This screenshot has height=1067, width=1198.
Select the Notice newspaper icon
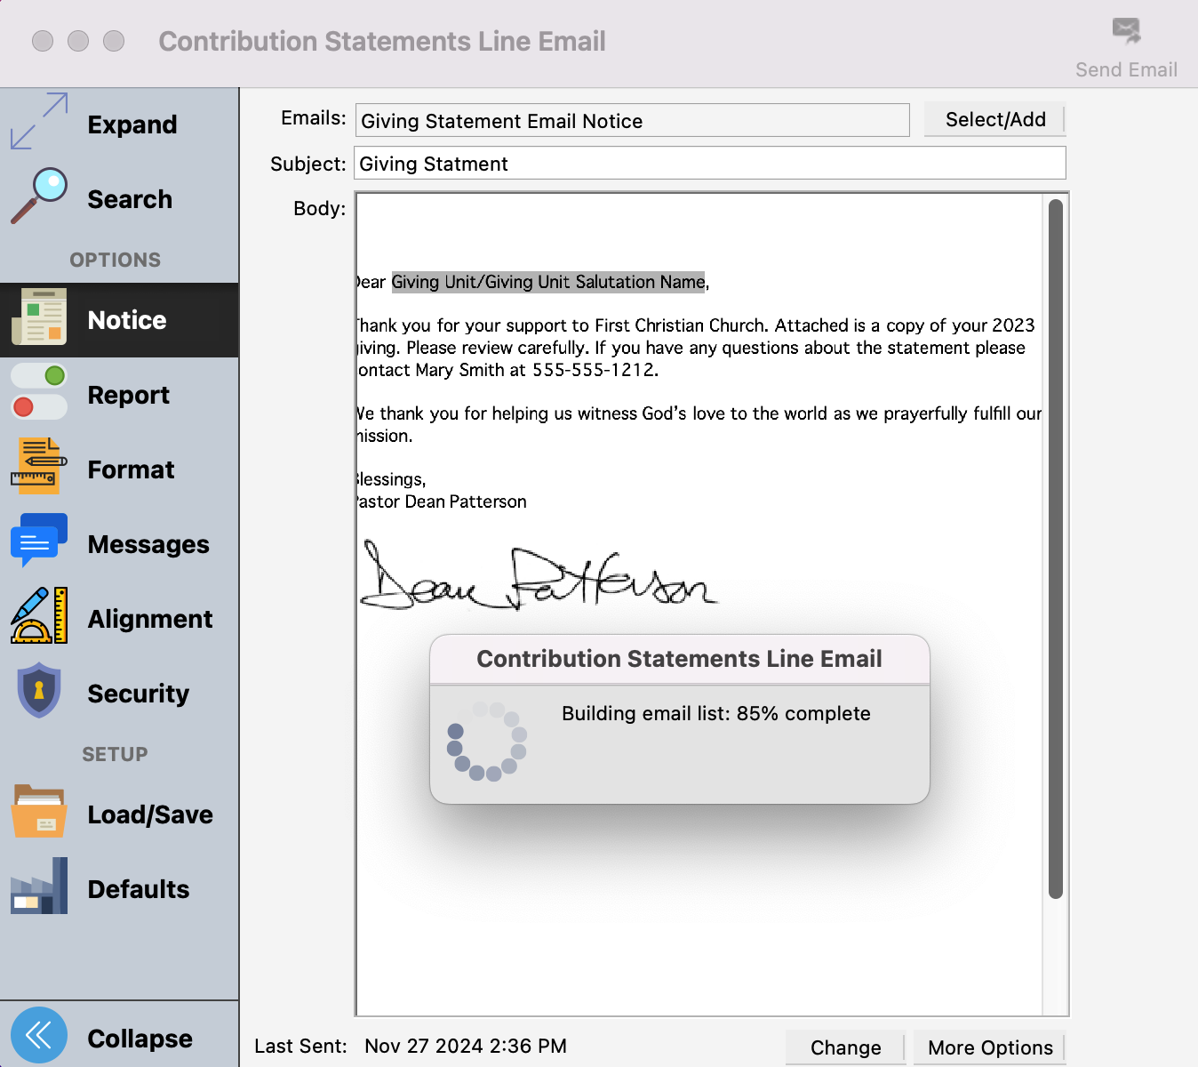point(39,317)
